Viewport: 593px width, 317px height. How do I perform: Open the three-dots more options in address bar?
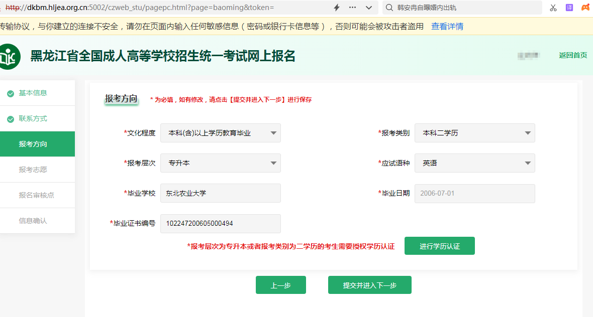(x=352, y=8)
